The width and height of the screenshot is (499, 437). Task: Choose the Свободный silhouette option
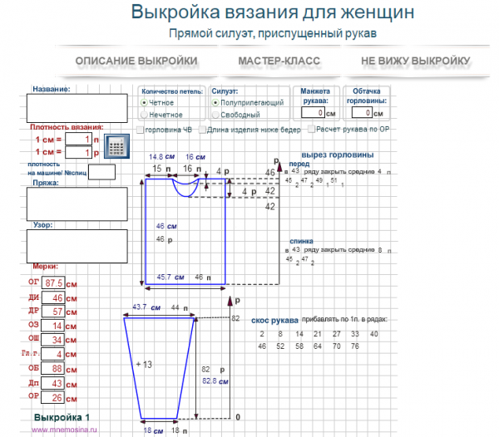(x=216, y=115)
